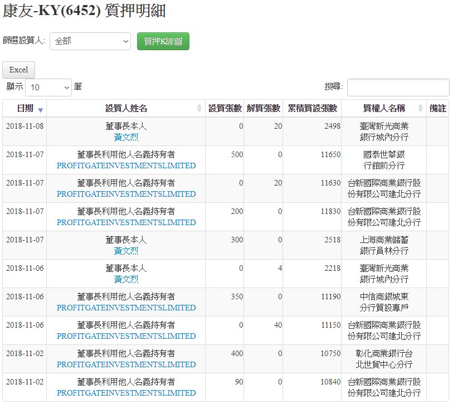Export the table with Excel button

[19, 70]
